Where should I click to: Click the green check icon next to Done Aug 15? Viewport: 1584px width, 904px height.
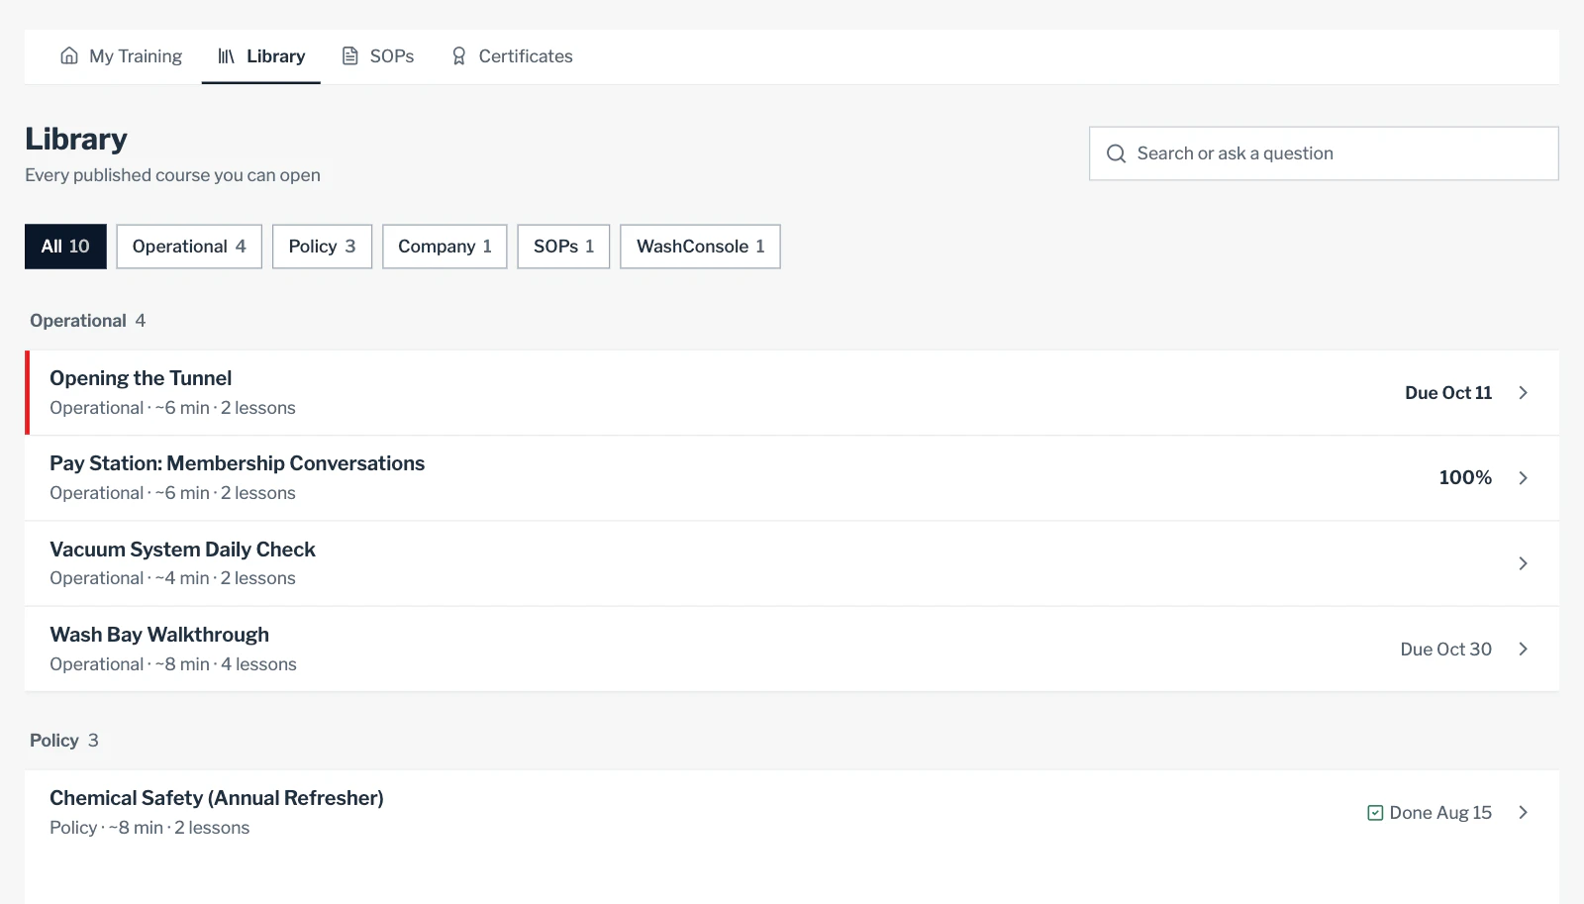click(x=1375, y=813)
